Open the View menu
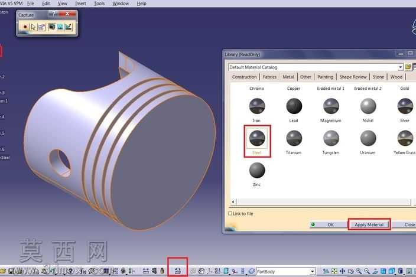Viewport: 416px width, 277px height. point(63,4)
